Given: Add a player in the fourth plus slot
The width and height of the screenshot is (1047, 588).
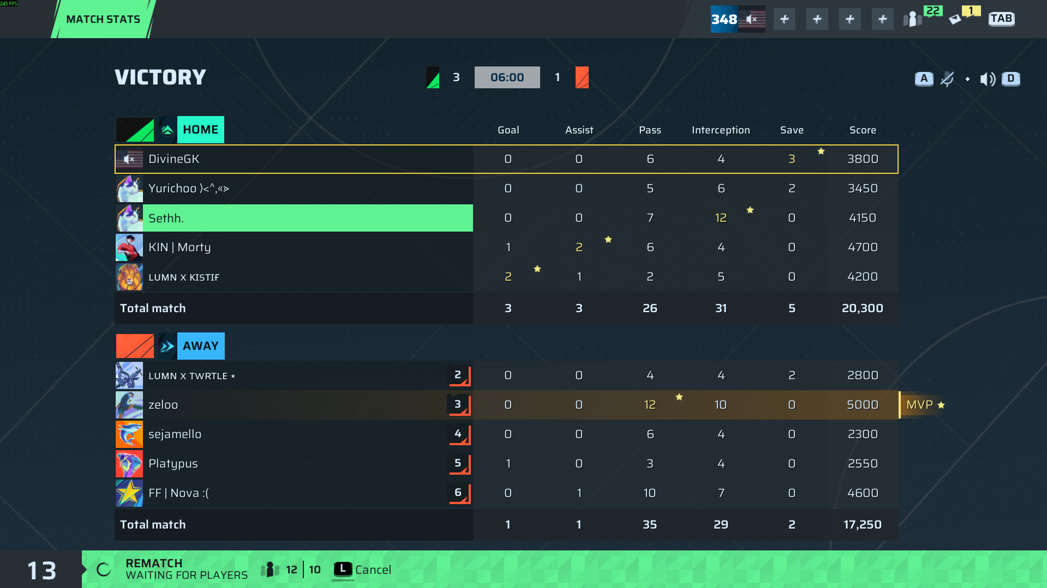Looking at the screenshot, I should coord(883,19).
